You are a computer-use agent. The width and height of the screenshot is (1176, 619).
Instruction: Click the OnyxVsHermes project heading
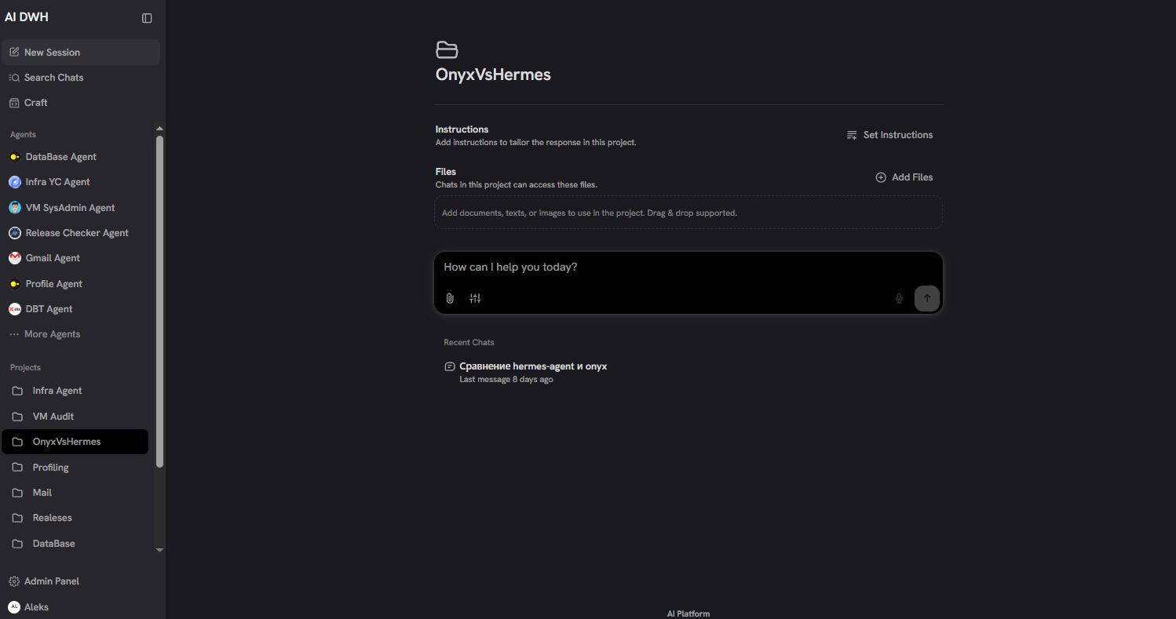pyautogui.click(x=493, y=75)
